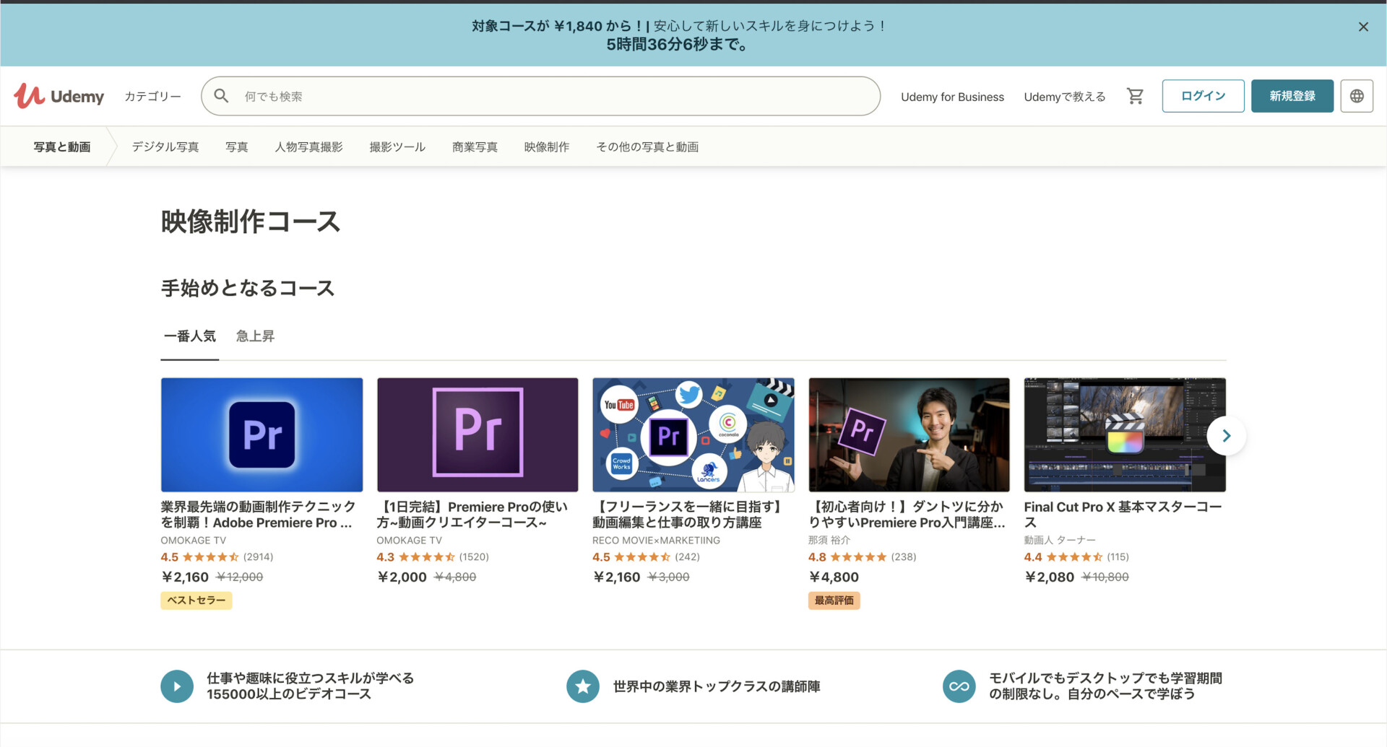This screenshot has height=747, width=1387.
Task: Go to the 商業写真 subcategory
Action: click(x=475, y=147)
